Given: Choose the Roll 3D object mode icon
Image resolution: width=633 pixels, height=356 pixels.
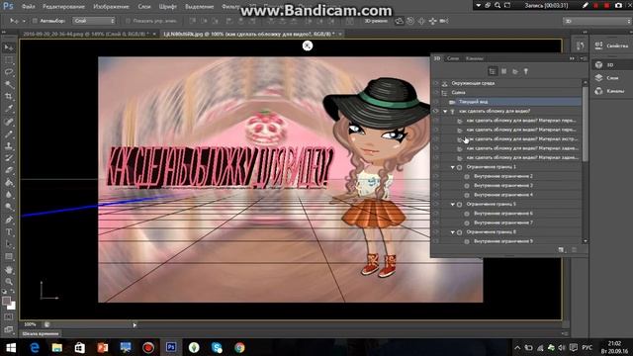Looking at the screenshot, I should tap(410, 21).
